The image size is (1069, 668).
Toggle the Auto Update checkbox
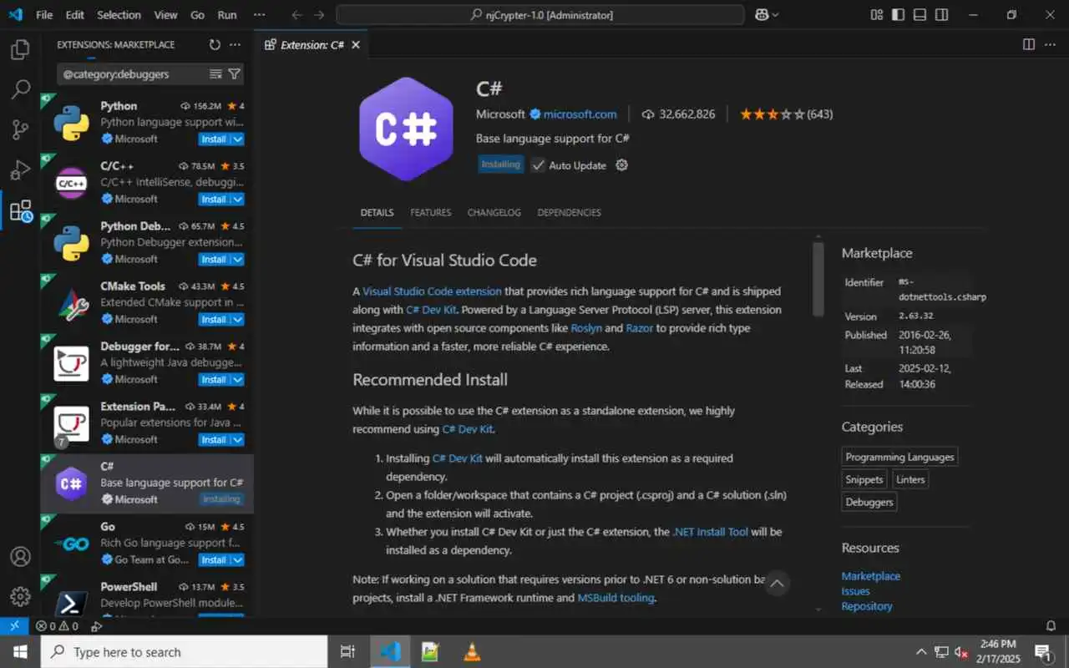(x=539, y=165)
